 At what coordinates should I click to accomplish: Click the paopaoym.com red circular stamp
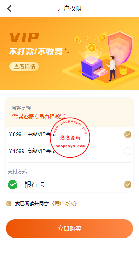(x=70, y=138)
